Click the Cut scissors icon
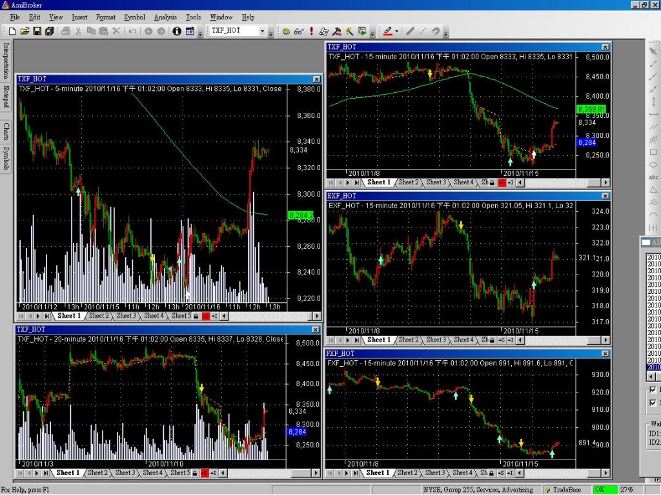661x495 pixels. coord(78,31)
